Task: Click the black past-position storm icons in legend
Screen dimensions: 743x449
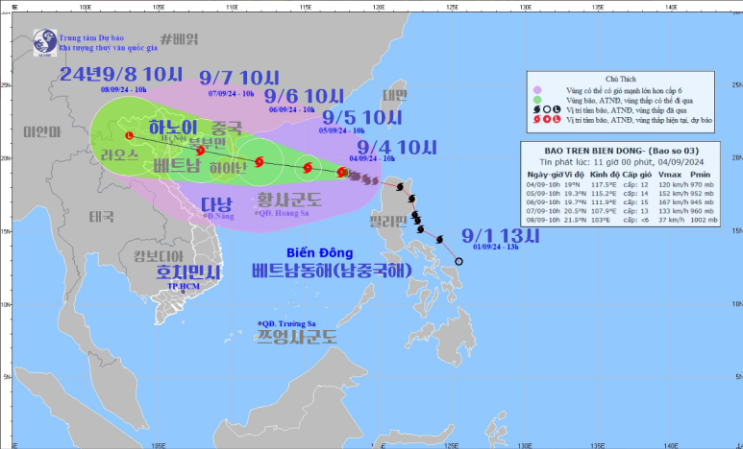Action: coord(544,109)
